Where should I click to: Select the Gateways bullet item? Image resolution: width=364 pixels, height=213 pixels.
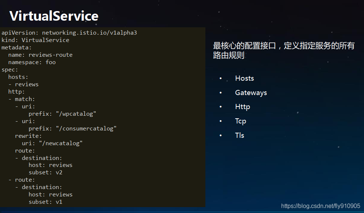(x=251, y=92)
